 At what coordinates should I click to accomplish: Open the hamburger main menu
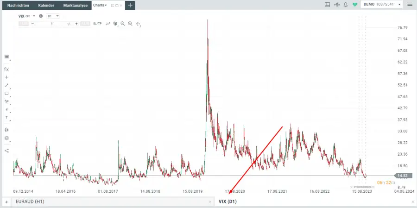tap(410, 4)
